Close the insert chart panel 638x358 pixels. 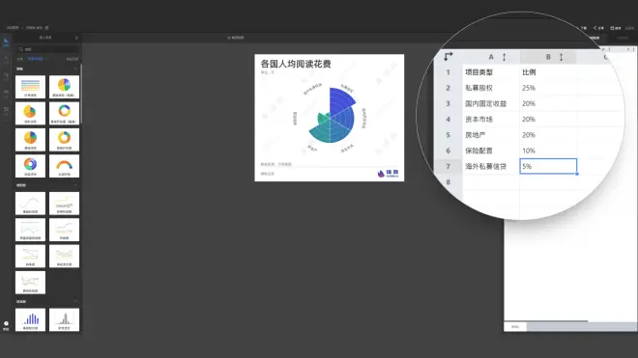click(76, 38)
